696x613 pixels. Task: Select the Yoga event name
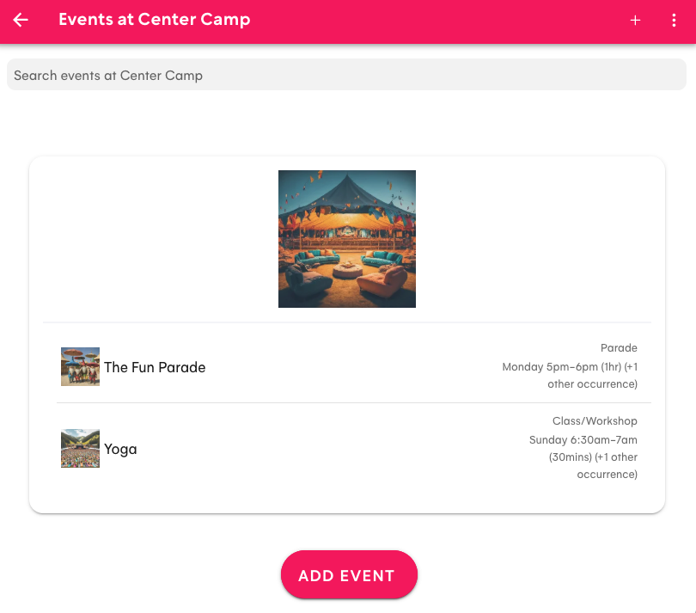click(x=120, y=448)
